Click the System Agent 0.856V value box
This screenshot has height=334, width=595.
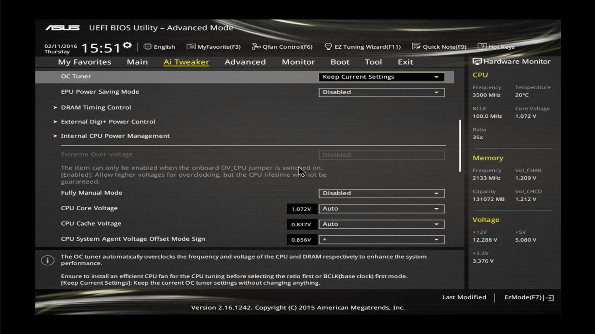coord(302,239)
